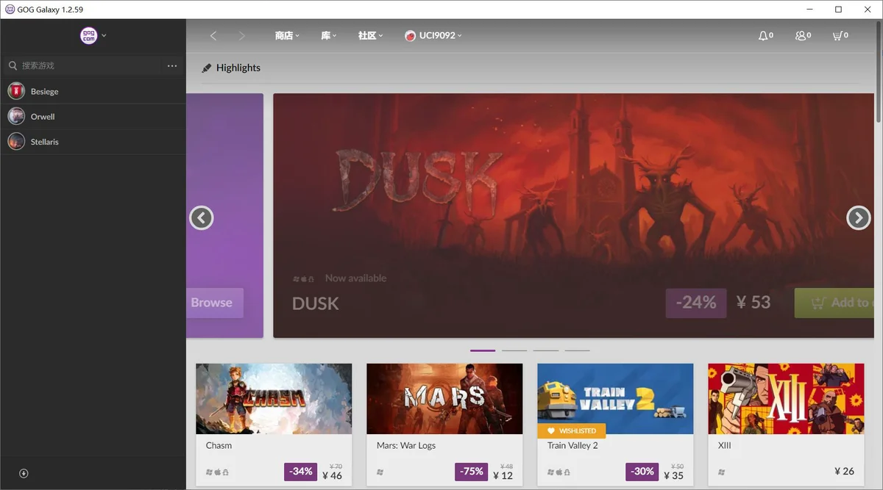Select the fourth carousel page indicator
Viewport: 883px width, 490px height.
click(x=578, y=350)
